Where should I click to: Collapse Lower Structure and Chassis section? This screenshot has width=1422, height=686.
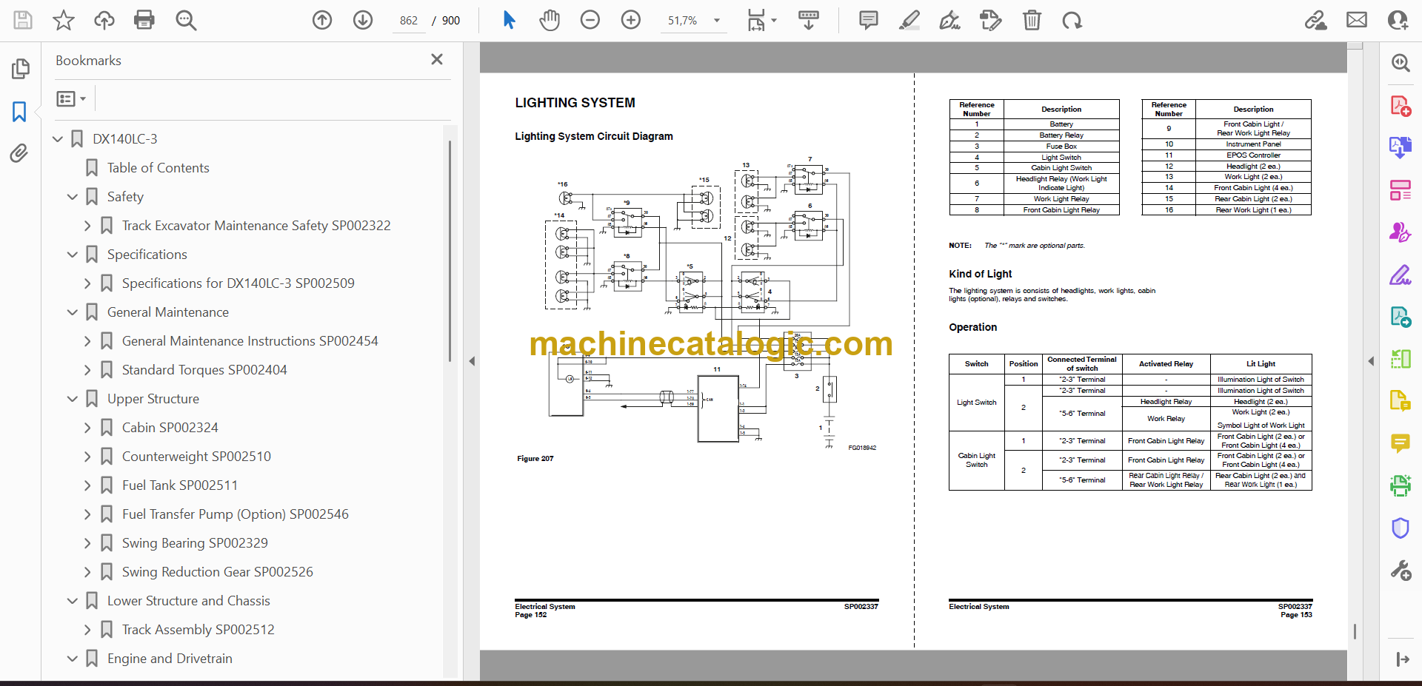[73, 600]
